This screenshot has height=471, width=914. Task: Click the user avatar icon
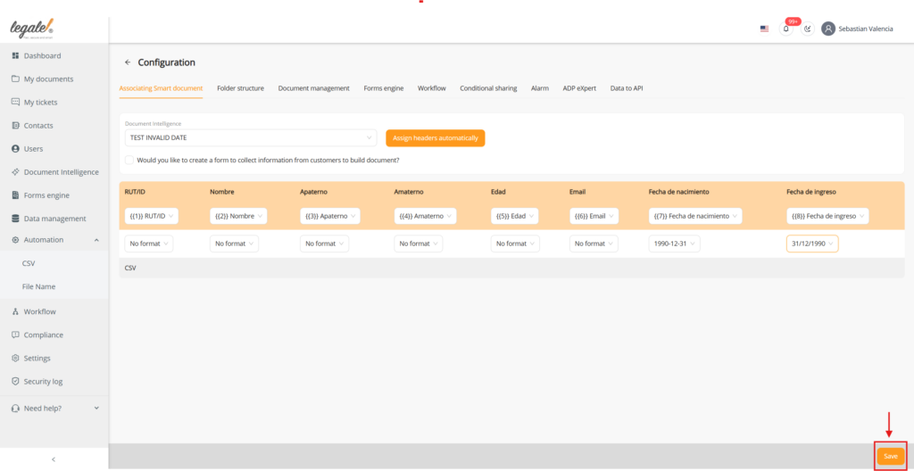[828, 29]
